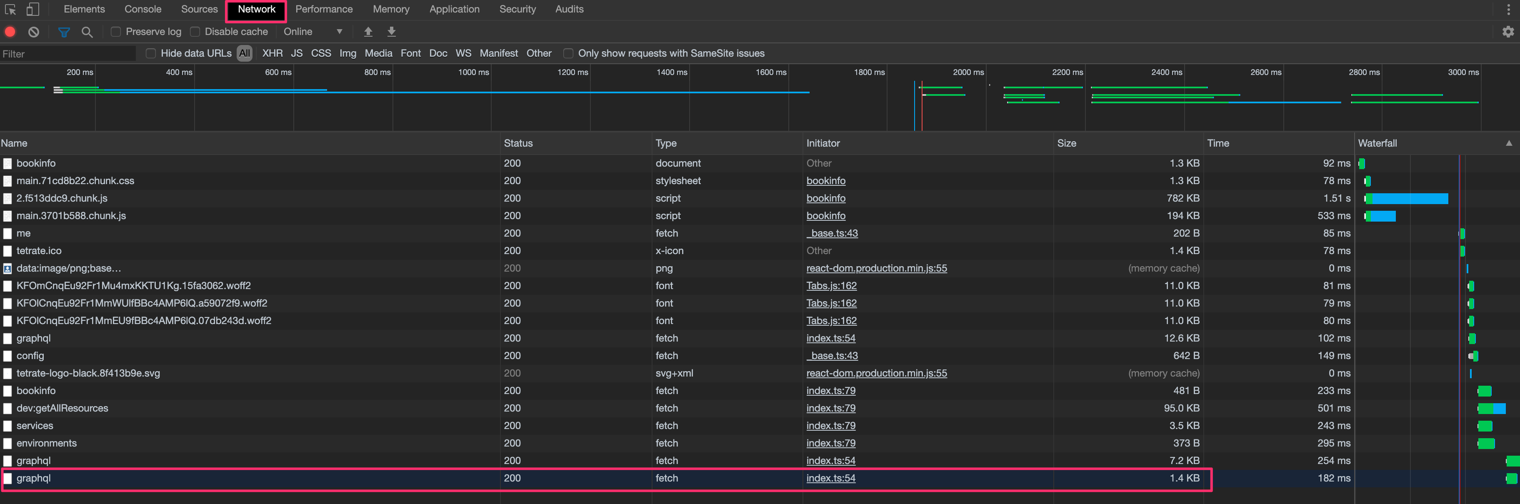This screenshot has width=1520, height=504.
Task: Check the Hide data URLs checkbox
Action: tap(150, 54)
